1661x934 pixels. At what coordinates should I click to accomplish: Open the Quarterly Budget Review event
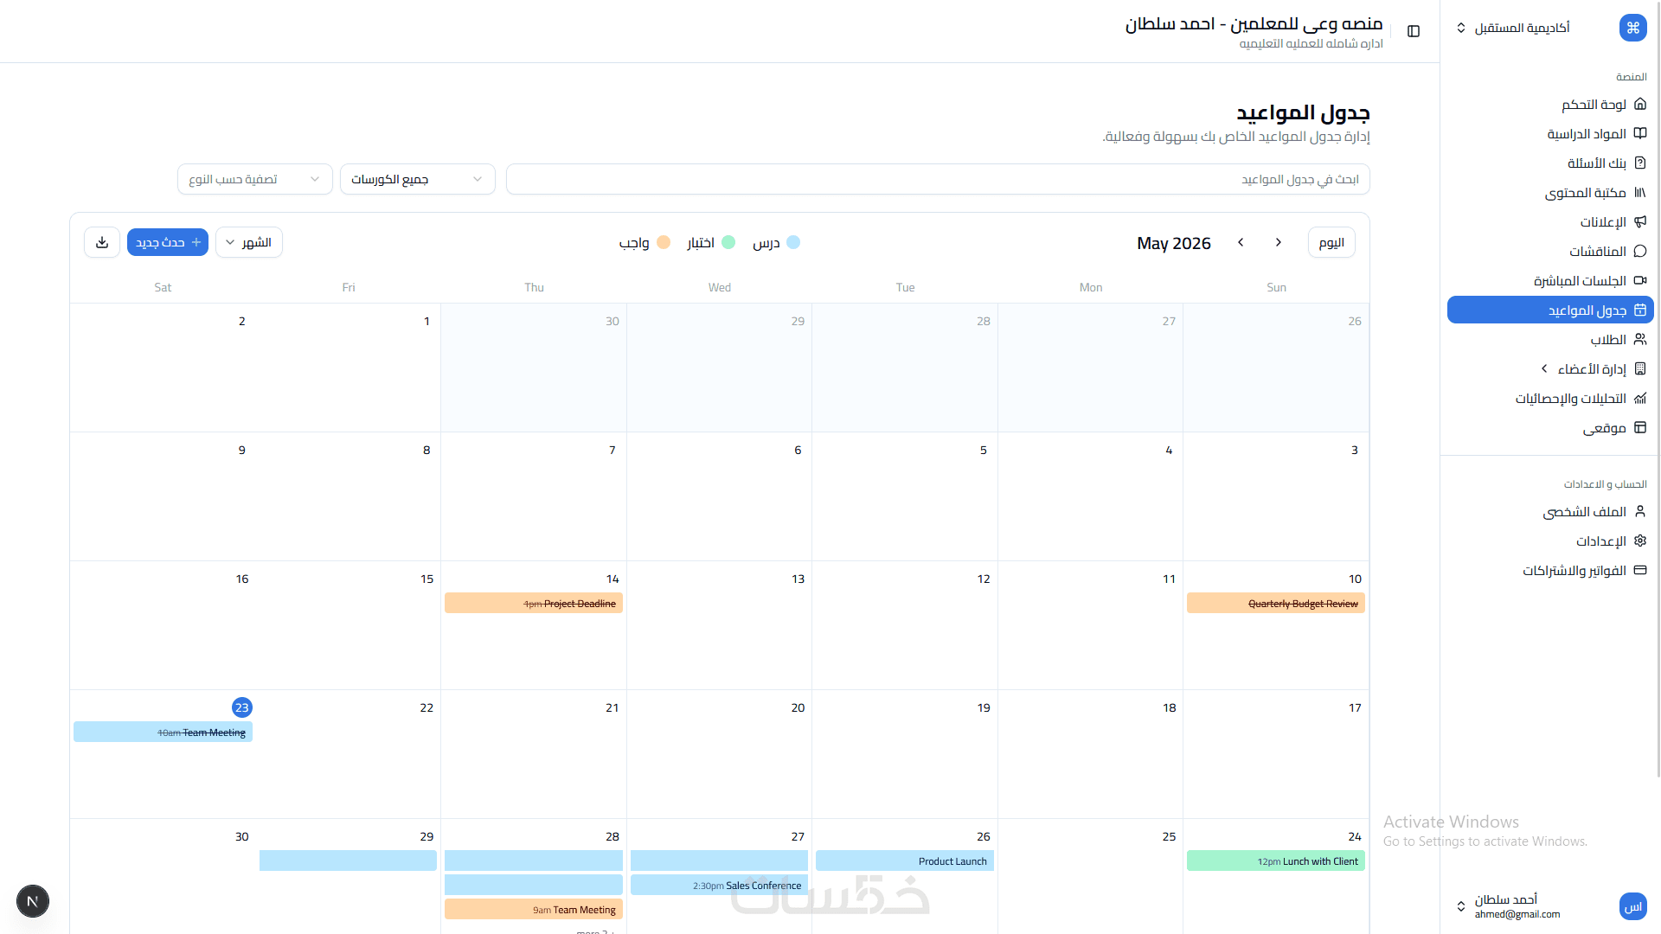pyautogui.click(x=1276, y=603)
